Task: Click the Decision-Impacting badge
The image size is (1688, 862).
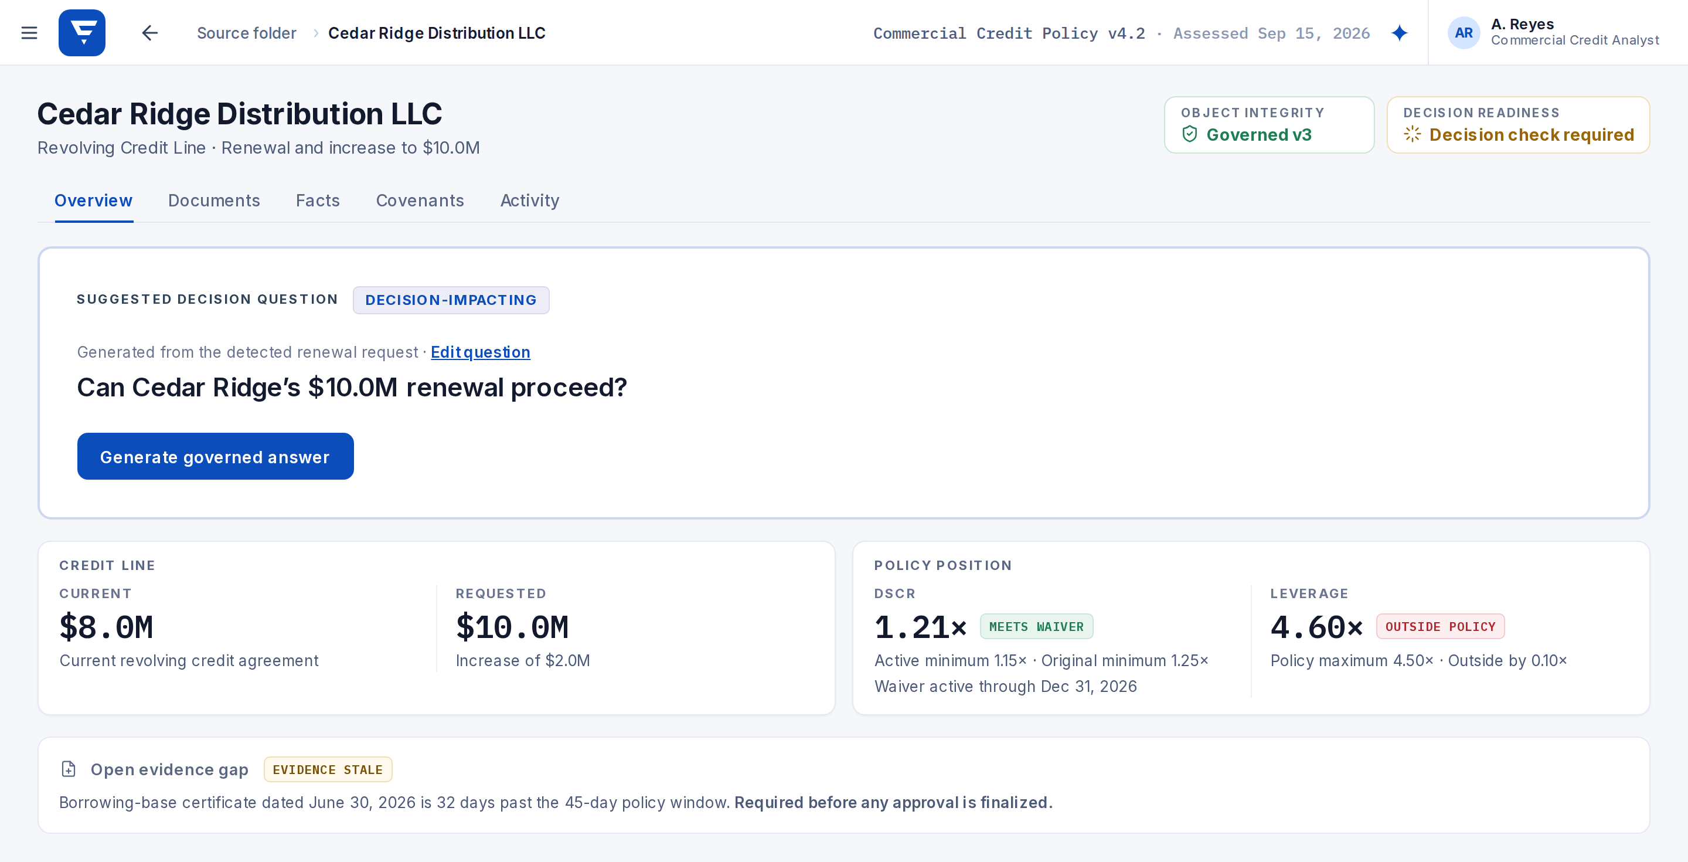Action: (451, 300)
